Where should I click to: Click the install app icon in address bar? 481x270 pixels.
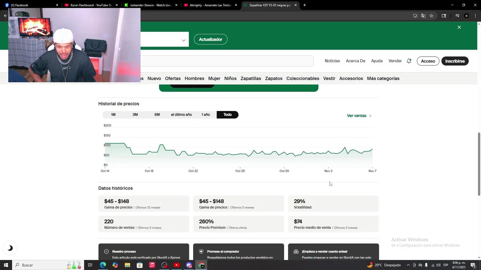click(x=415, y=16)
